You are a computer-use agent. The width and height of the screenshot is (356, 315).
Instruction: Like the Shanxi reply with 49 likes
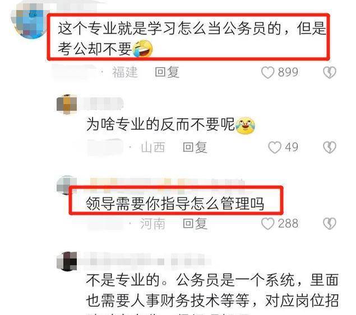click(275, 148)
